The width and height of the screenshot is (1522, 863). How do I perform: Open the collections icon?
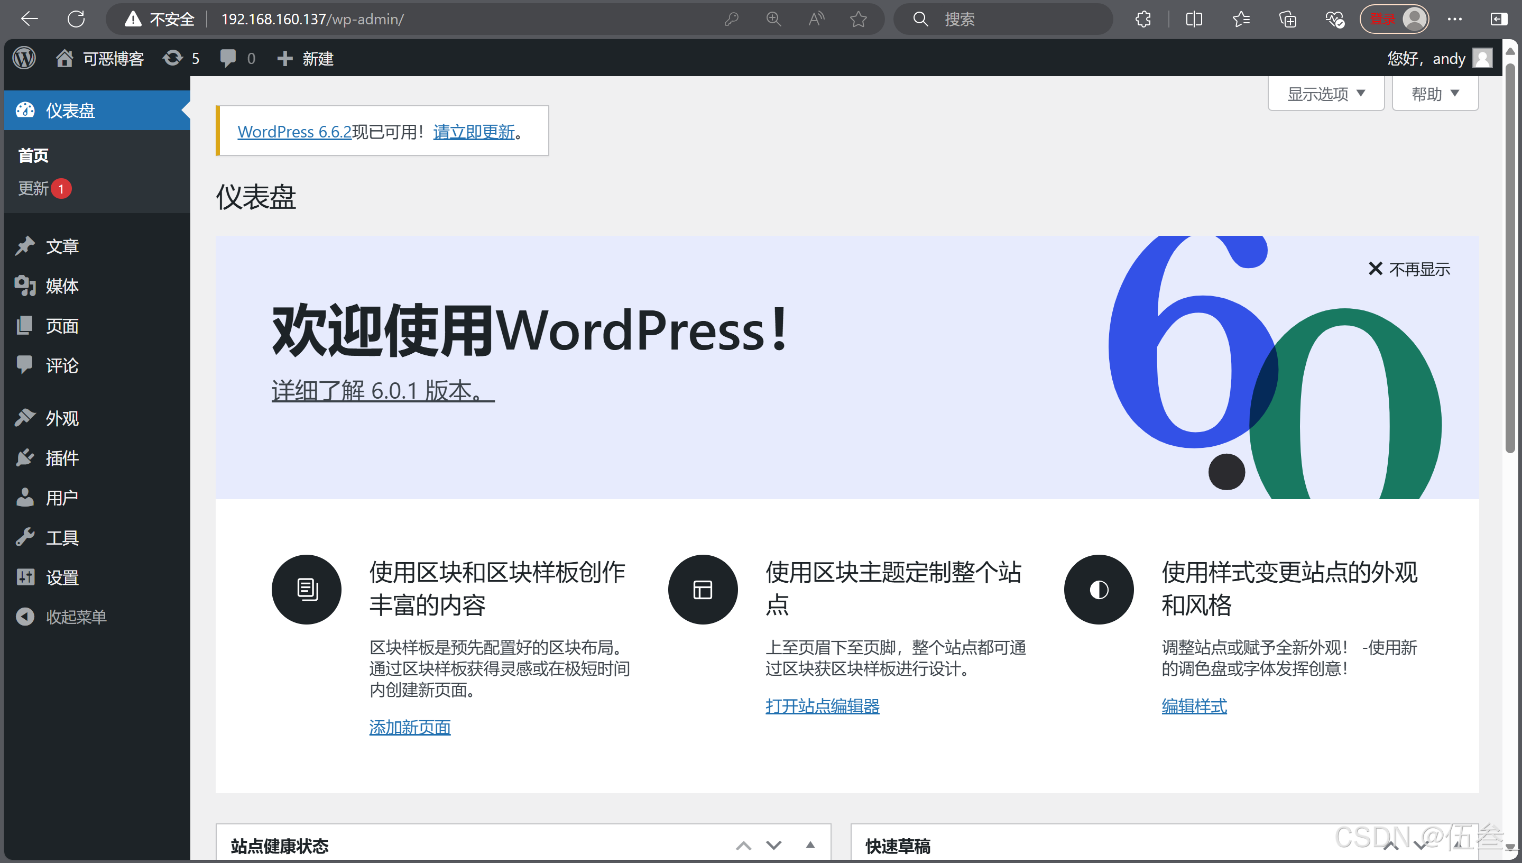[1287, 19]
